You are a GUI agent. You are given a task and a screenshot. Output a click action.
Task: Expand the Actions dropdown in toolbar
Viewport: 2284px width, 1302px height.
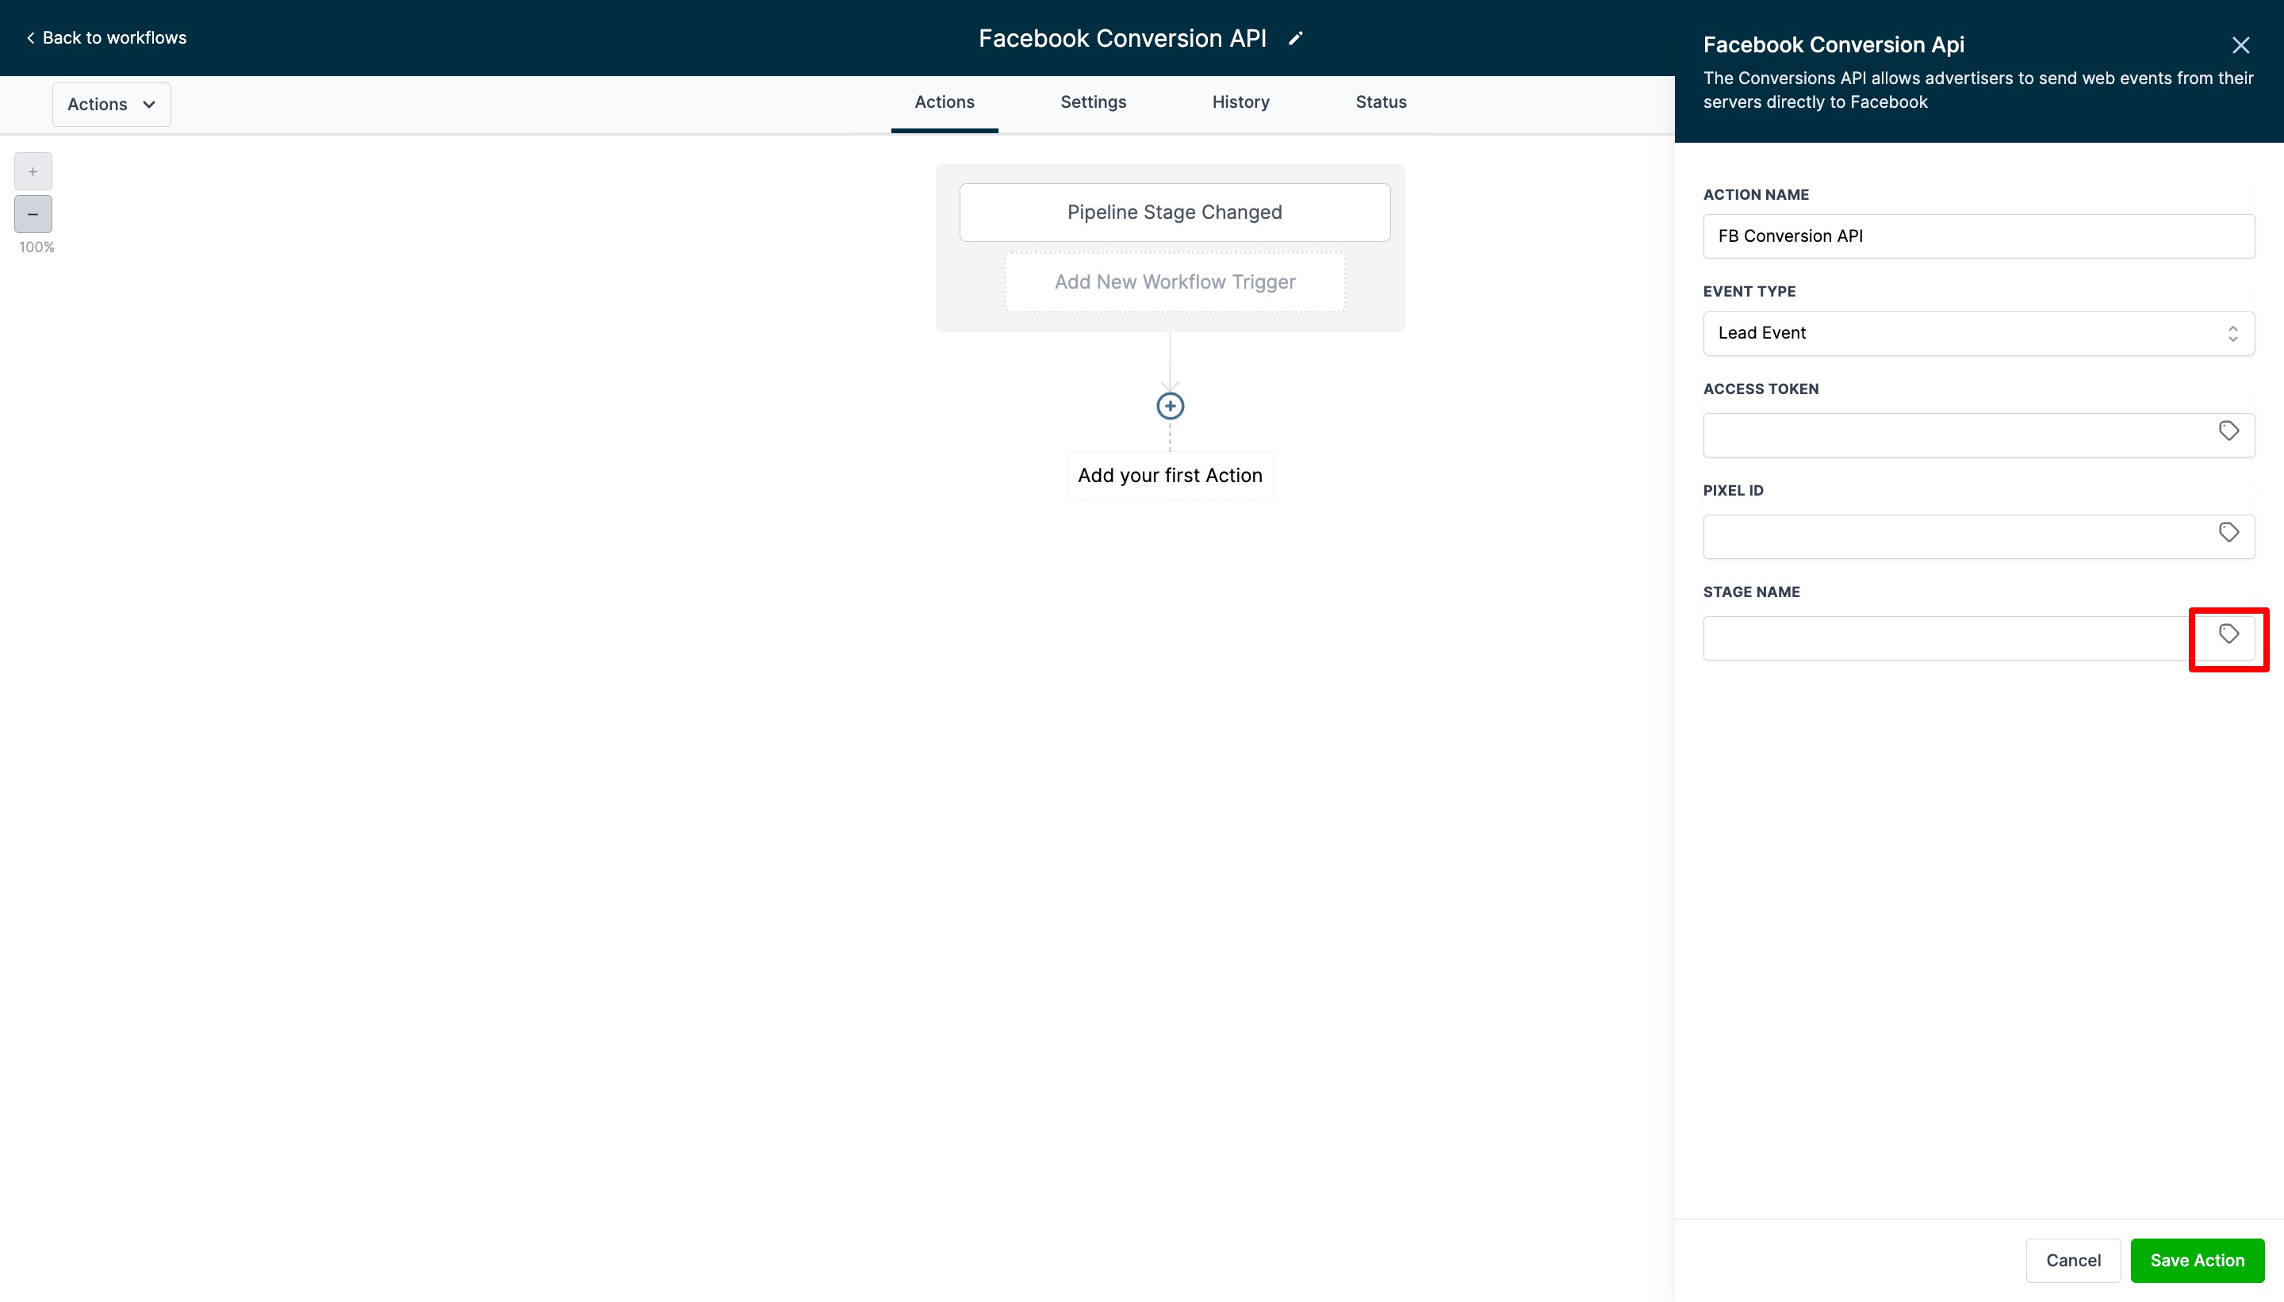(111, 105)
